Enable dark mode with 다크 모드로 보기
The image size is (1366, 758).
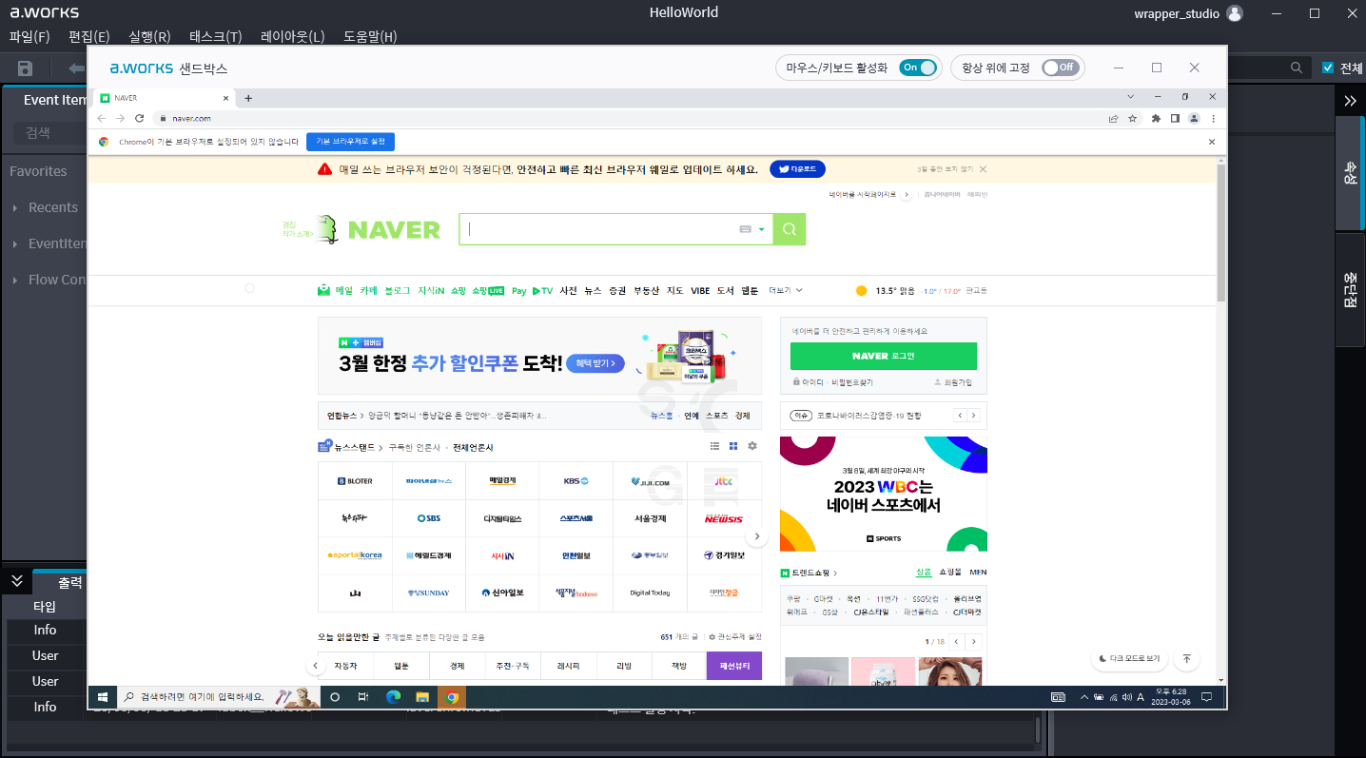click(x=1130, y=658)
